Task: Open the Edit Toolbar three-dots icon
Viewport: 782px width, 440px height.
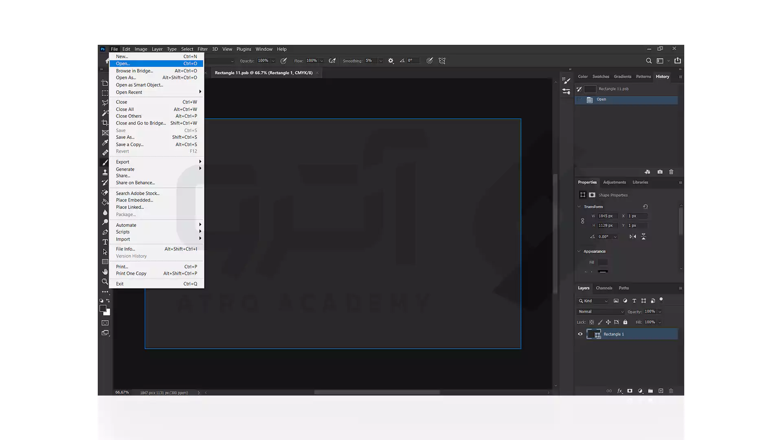Action: pos(105,292)
